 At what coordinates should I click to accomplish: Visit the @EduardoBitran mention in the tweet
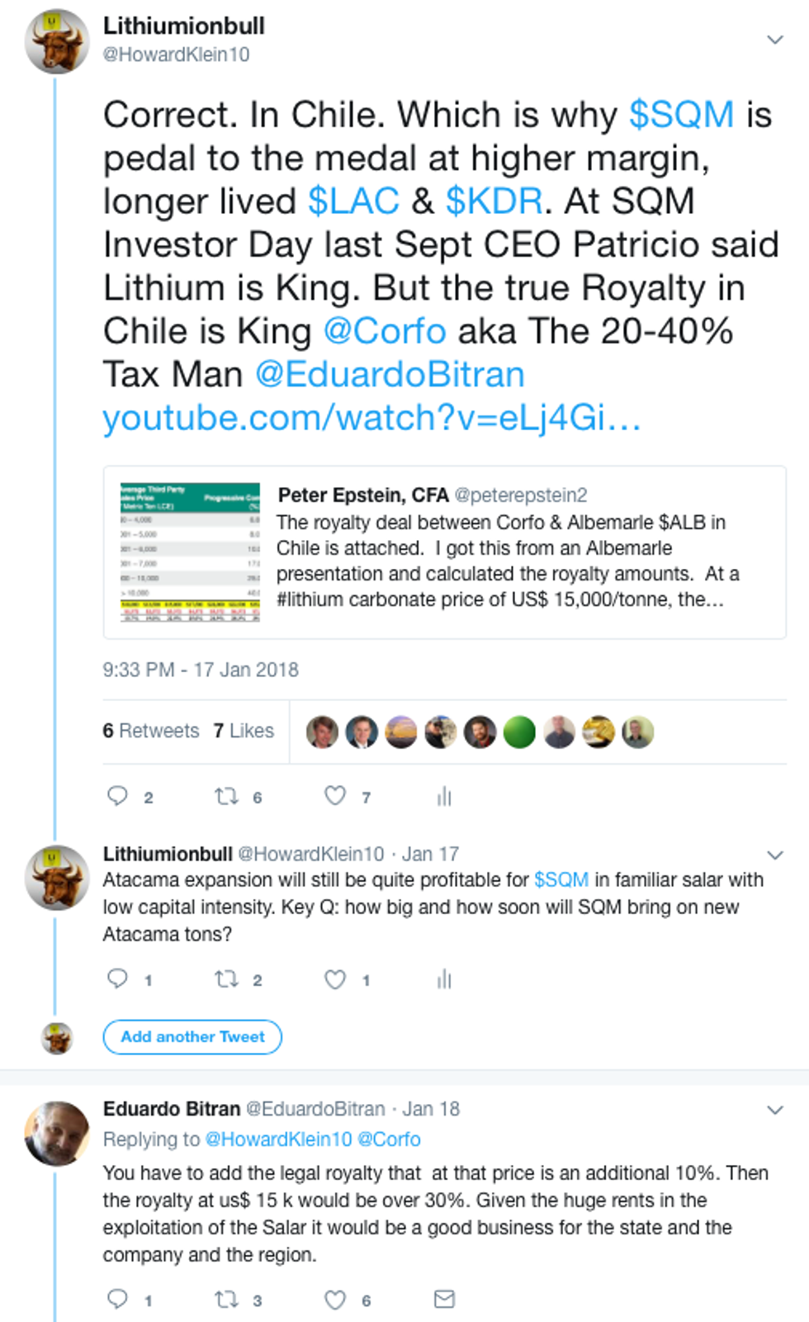(390, 375)
